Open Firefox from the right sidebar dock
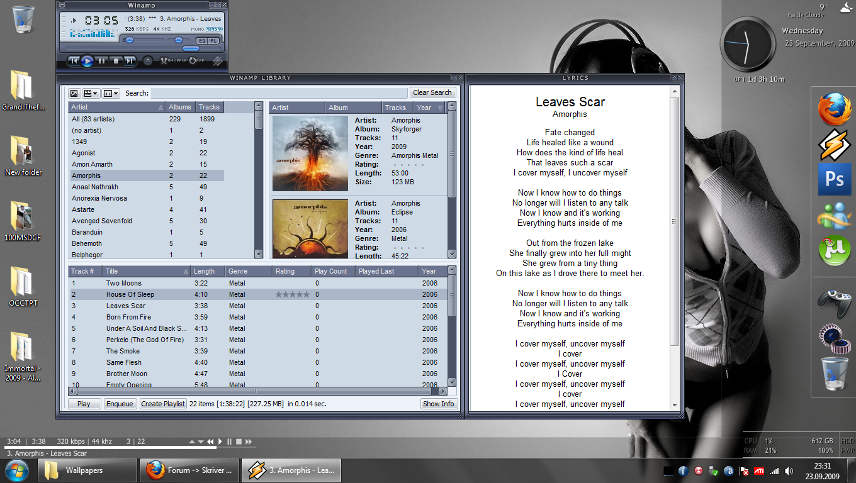 (835, 109)
